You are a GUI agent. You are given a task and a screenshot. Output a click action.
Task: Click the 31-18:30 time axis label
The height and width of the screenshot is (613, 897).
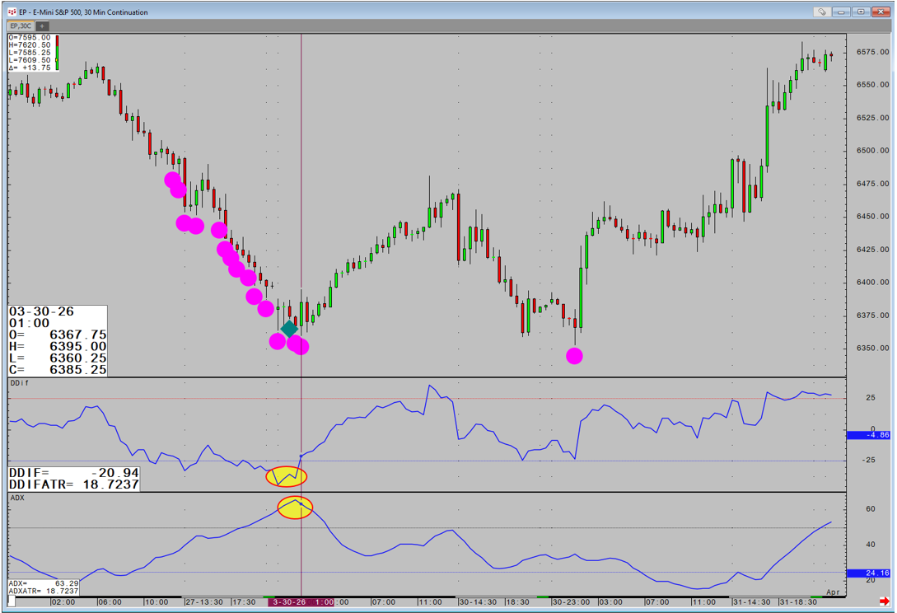point(799,602)
